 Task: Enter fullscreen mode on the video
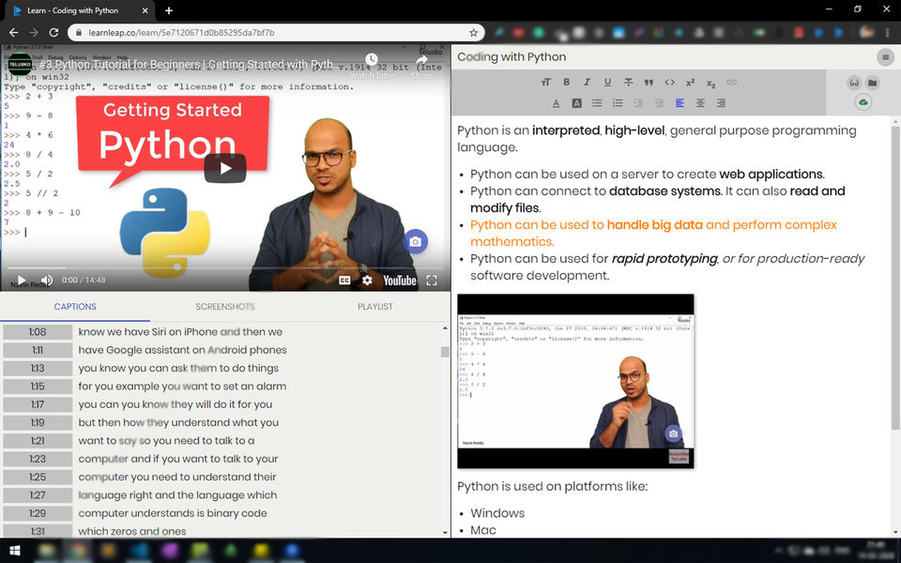pyautogui.click(x=432, y=281)
